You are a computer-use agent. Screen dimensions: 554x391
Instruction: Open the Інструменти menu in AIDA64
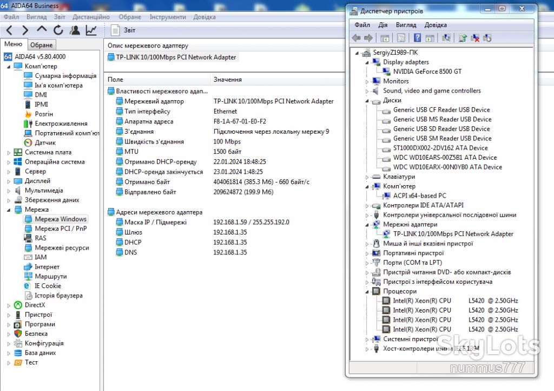168,17
